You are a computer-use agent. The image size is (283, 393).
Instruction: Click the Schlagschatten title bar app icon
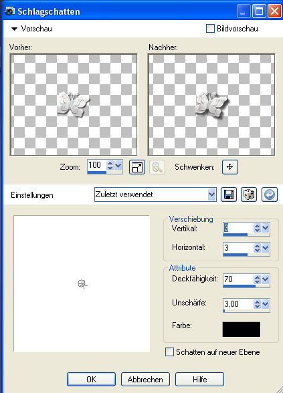tap(10, 11)
